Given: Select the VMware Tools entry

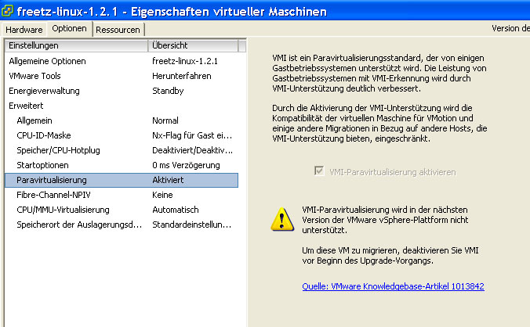Looking at the screenshot, I should [x=34, y=76].
